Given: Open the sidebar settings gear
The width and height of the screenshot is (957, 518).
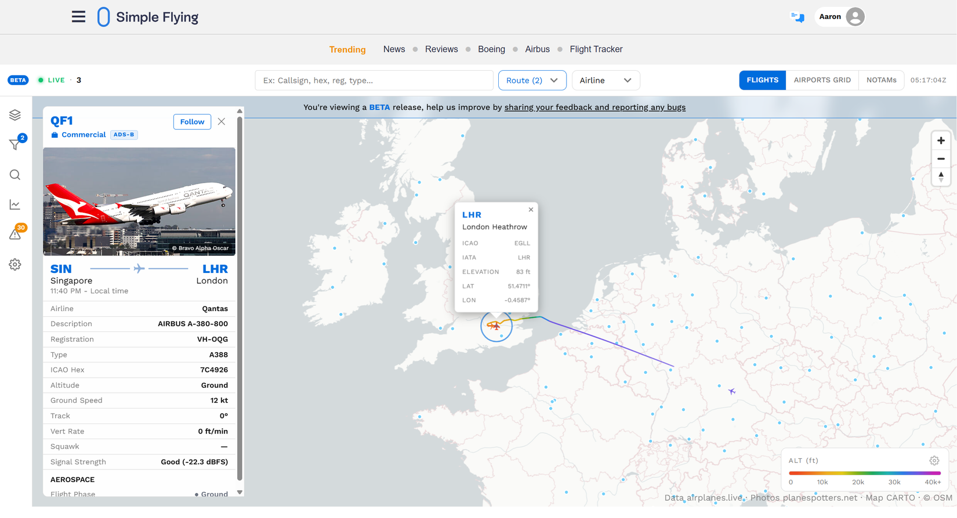Looking at the screenshot, I should coord(15,265).
